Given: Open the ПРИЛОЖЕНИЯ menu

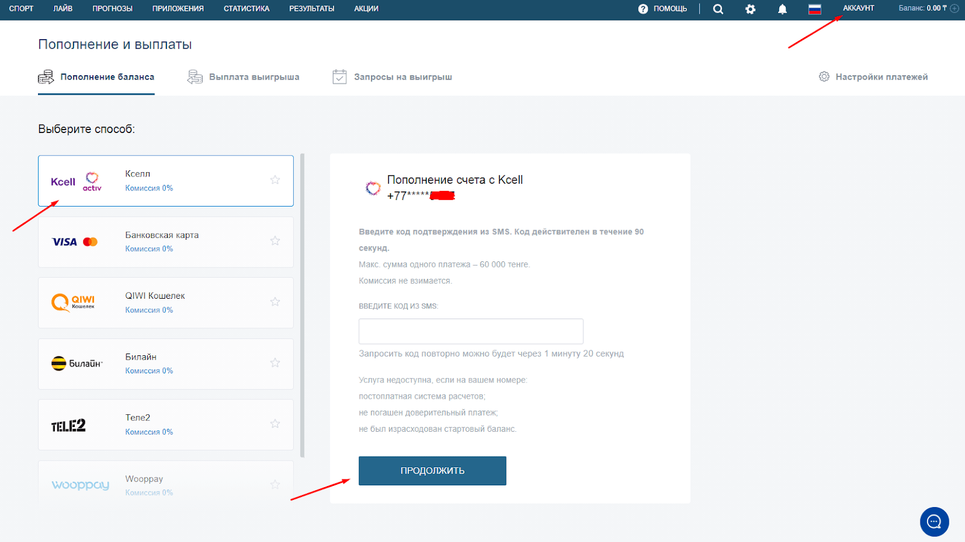Looking at the screenshot, I should (178, 9).
